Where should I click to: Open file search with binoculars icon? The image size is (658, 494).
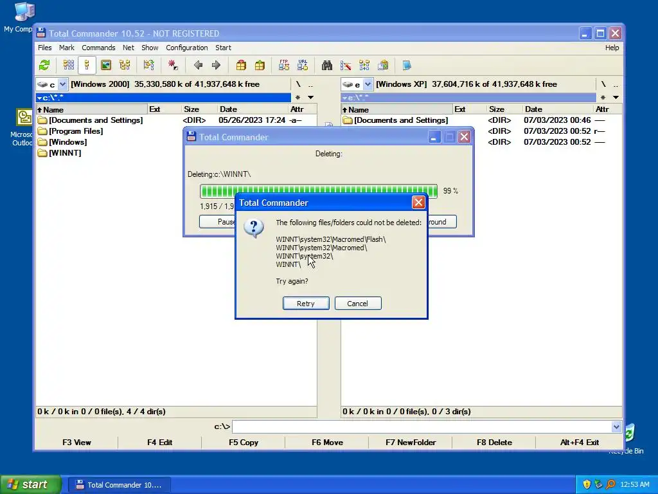click(x=327, y=65)
